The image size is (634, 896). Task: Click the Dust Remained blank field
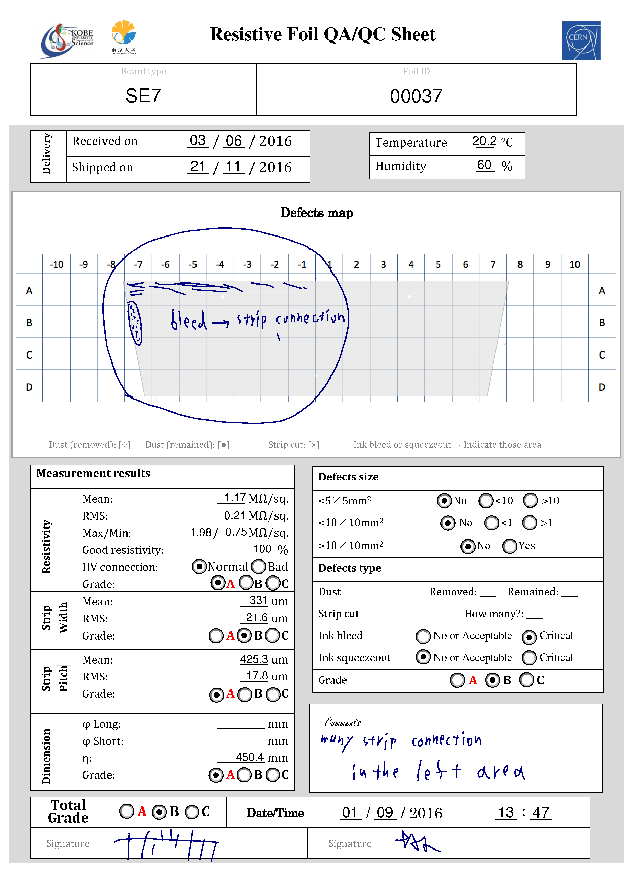click(x=569, y=592)
